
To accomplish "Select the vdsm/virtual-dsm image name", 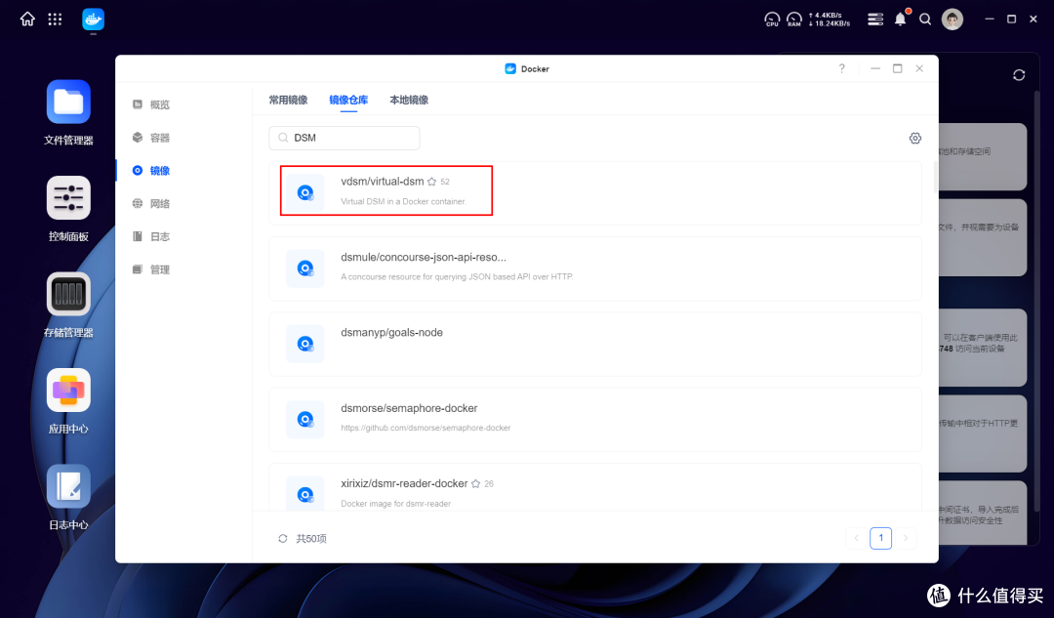I will (382, 182).
